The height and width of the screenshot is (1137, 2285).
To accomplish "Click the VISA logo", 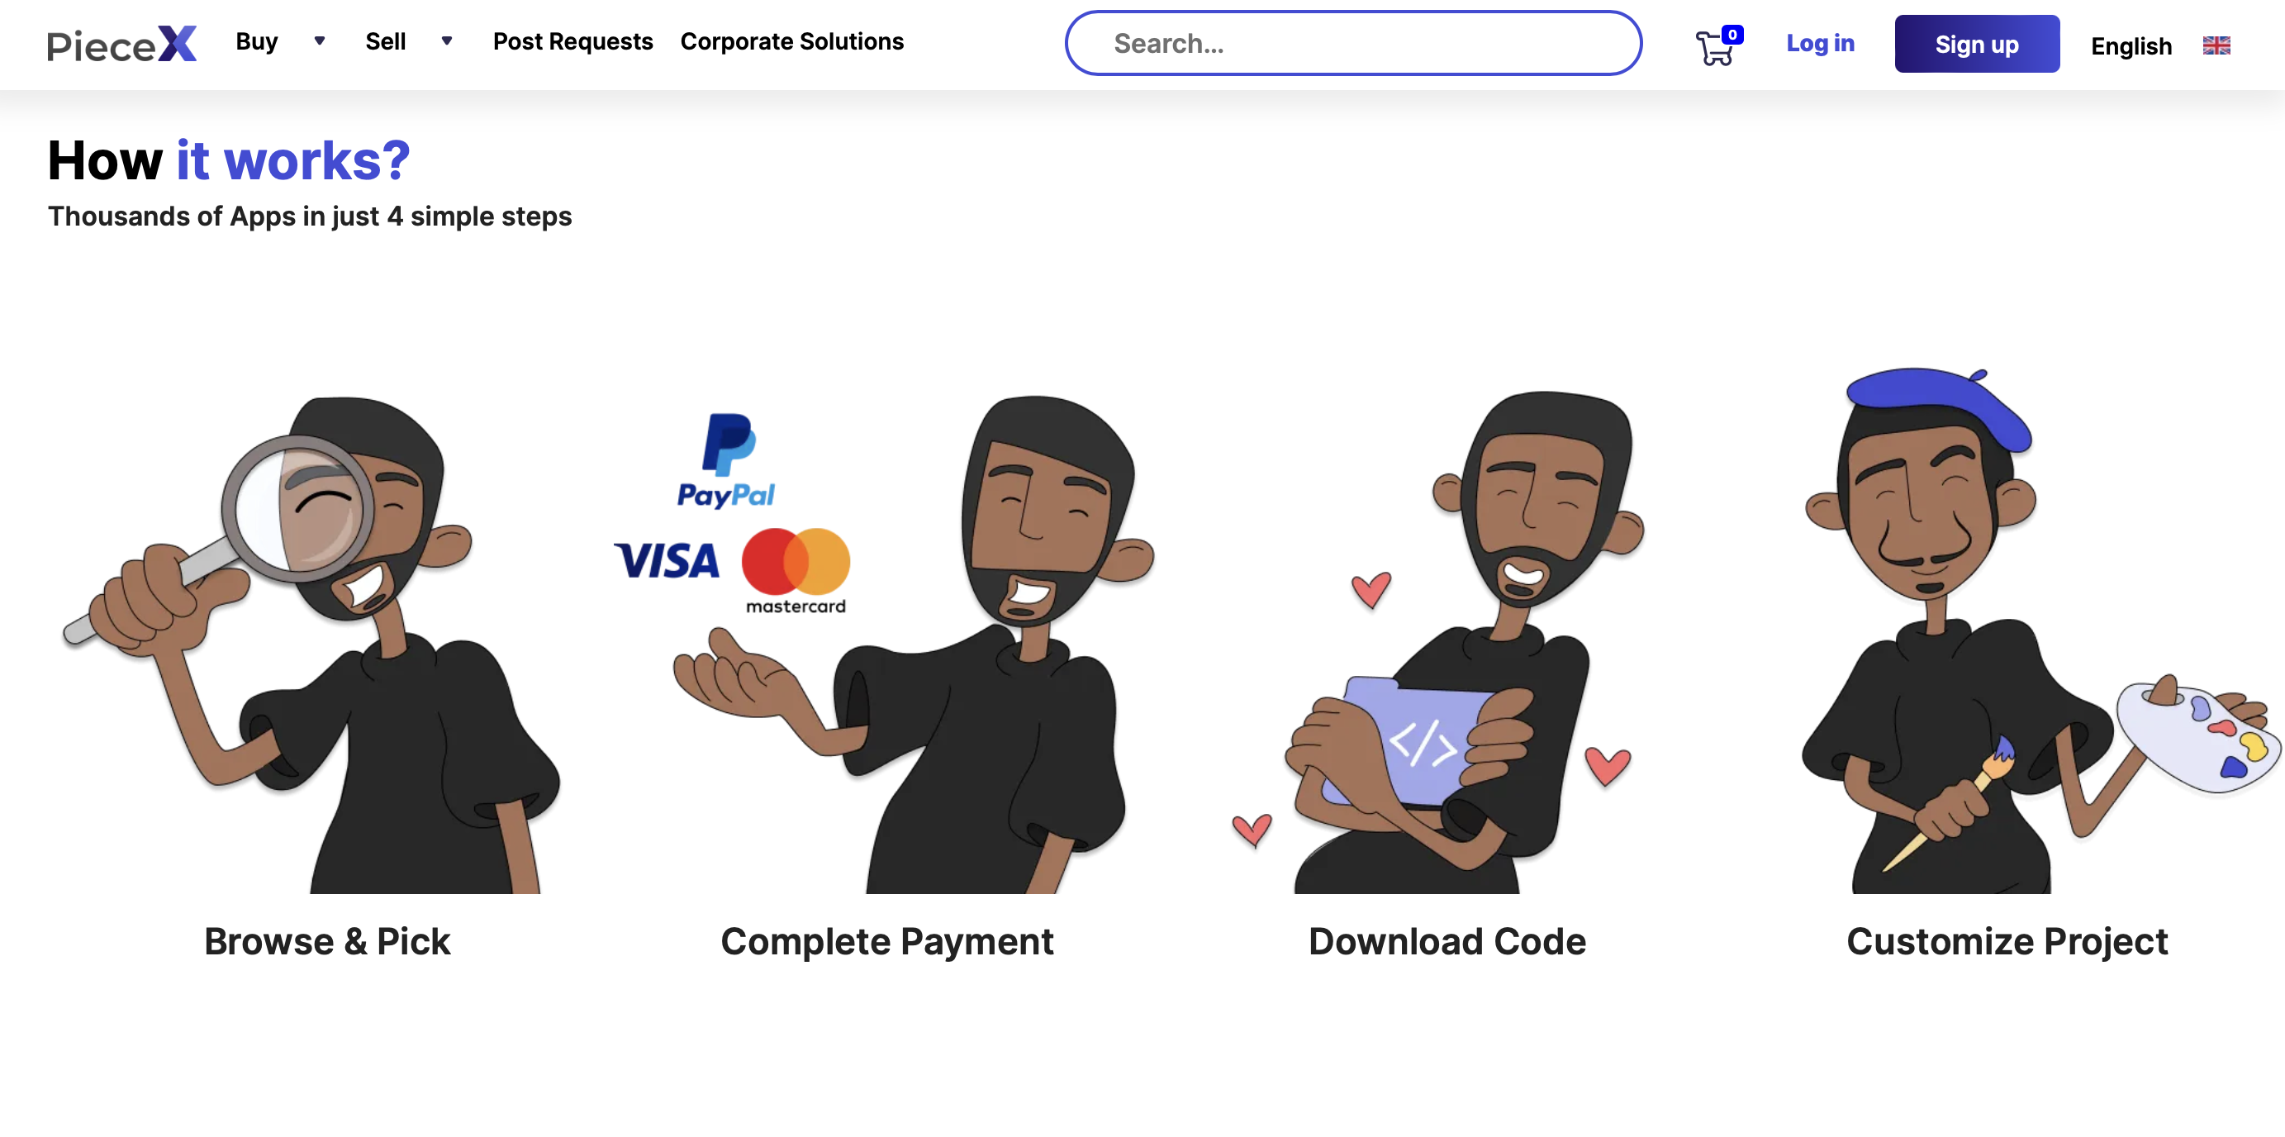I will (667, 561).
